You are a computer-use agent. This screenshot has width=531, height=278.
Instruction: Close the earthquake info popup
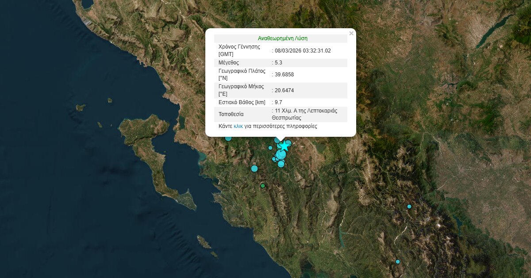coord(351,33)
